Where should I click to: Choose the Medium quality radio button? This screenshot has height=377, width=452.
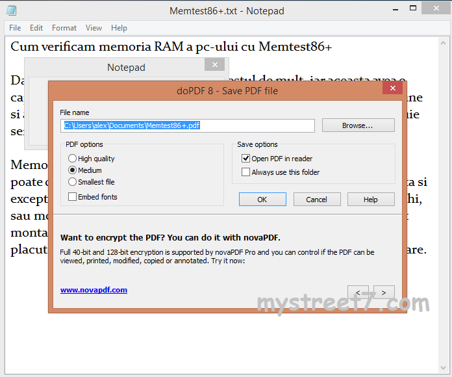point(72,170)
